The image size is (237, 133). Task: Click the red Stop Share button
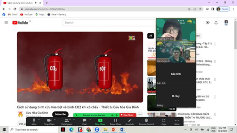point(128,115)
